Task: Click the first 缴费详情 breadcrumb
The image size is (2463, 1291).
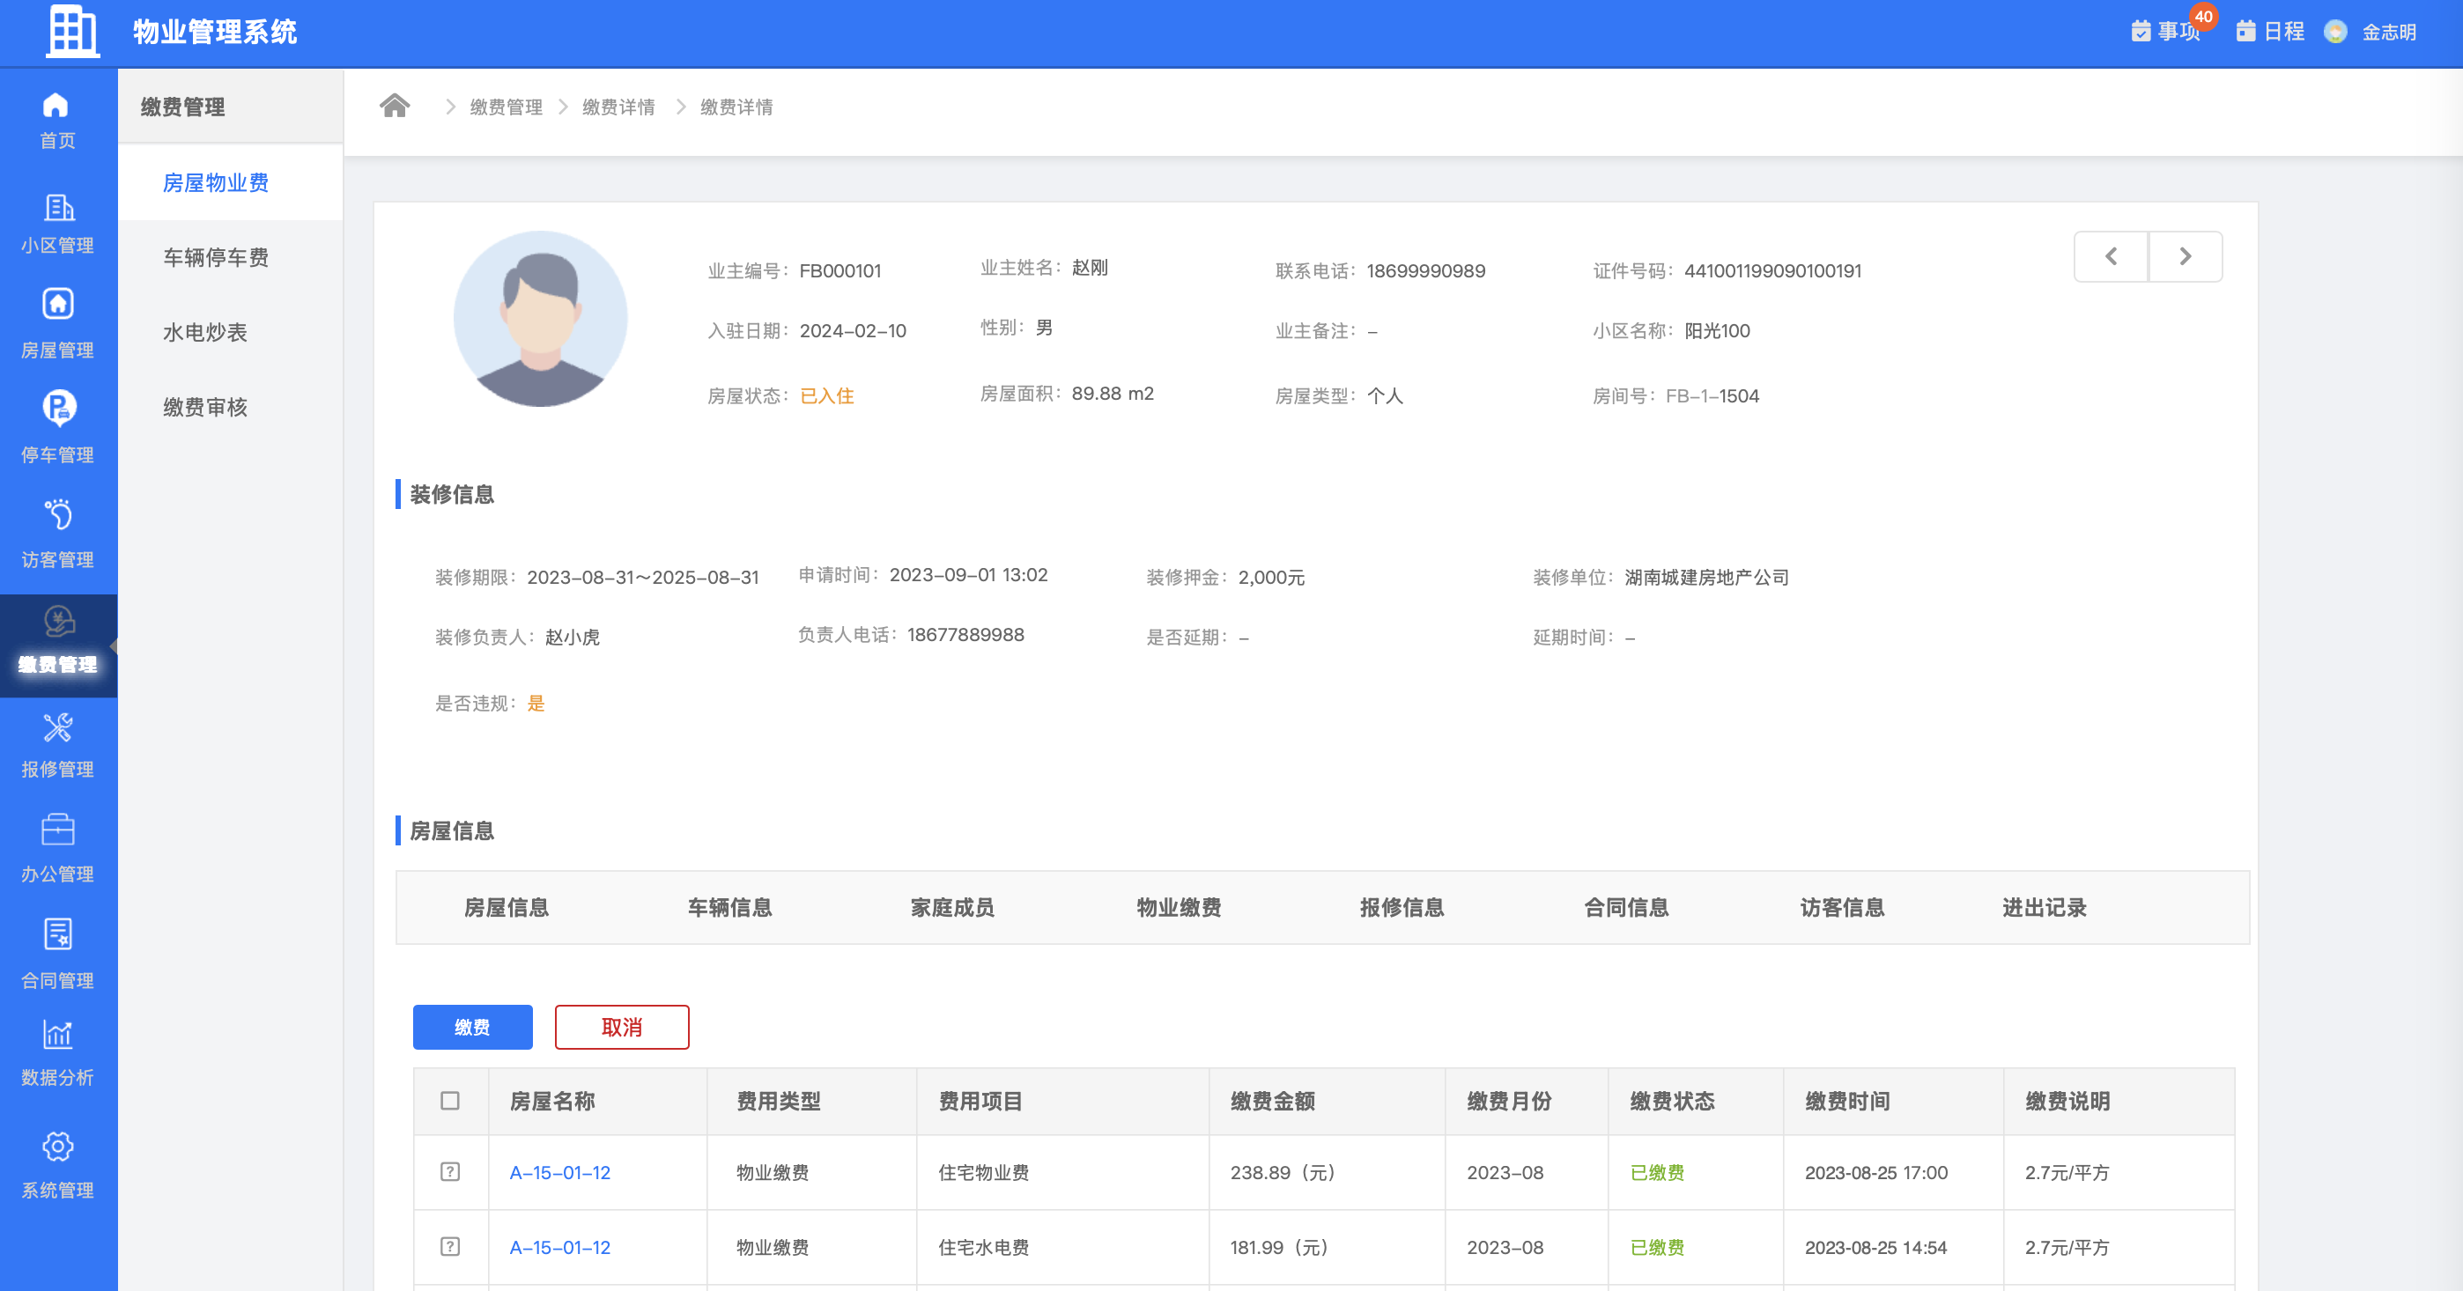Action: (x=618, y=107)
